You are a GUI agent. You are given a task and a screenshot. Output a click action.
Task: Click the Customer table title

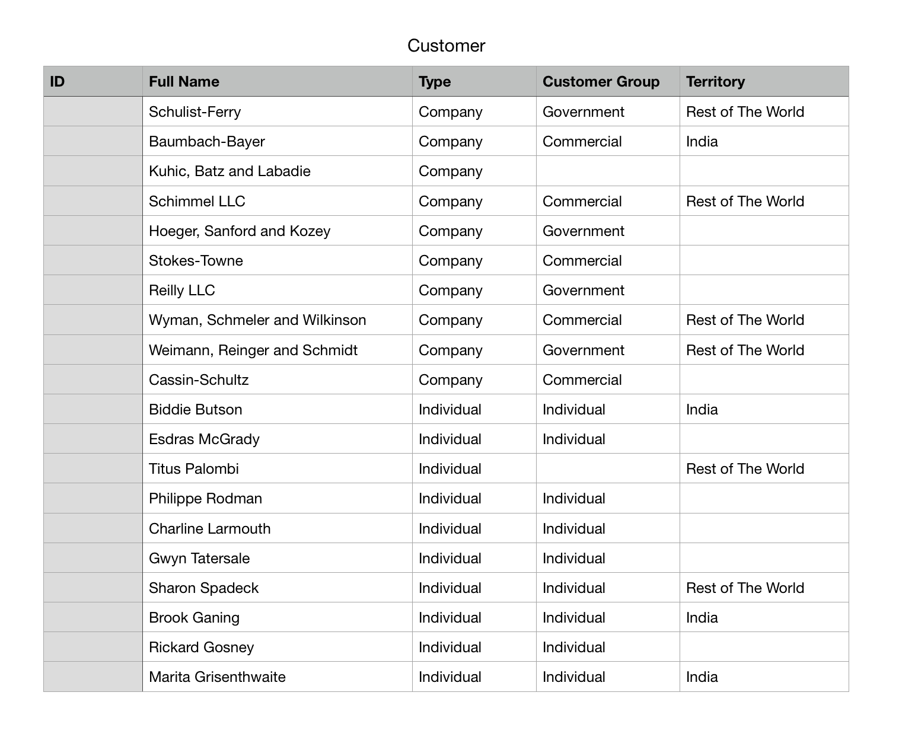(x=446, y=46)
